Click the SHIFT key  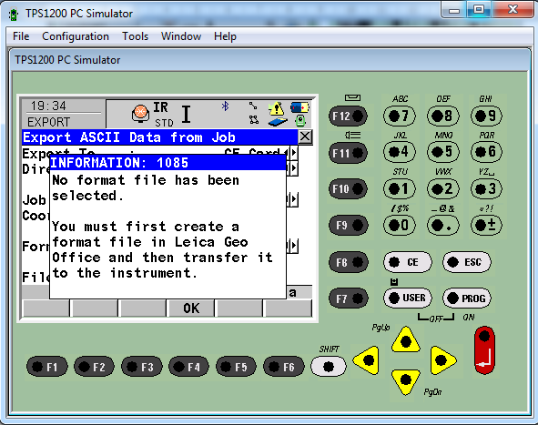[329, 366]
